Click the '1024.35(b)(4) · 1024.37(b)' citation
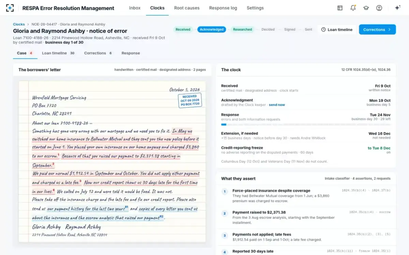The width and height of the screenshot is (409, 255). (x=366, y=190)
